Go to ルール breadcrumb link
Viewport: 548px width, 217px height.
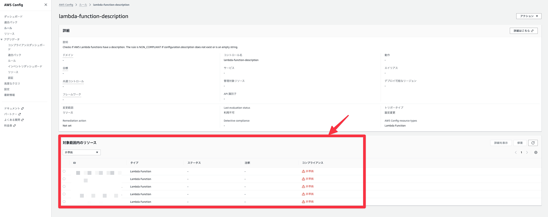(x=83, y=5)
